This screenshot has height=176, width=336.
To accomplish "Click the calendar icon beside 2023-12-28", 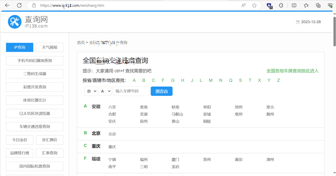I will (x=298, y=22).
